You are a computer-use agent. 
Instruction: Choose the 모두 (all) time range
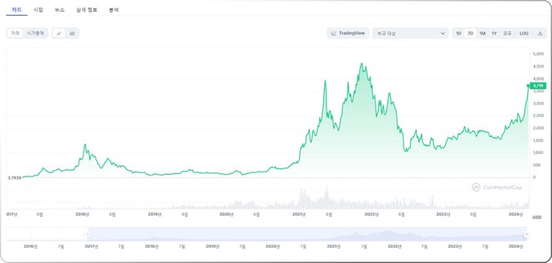(507, 33)
